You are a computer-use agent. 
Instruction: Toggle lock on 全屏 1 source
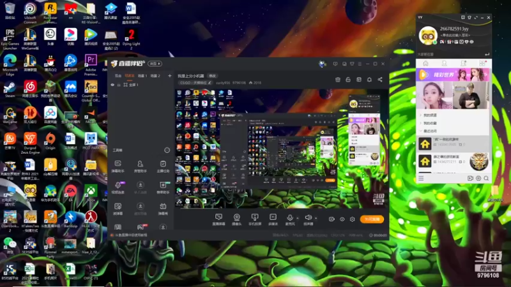click(119, 85)
